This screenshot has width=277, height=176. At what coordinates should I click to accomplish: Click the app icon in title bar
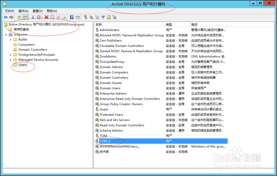pos(5,4)
